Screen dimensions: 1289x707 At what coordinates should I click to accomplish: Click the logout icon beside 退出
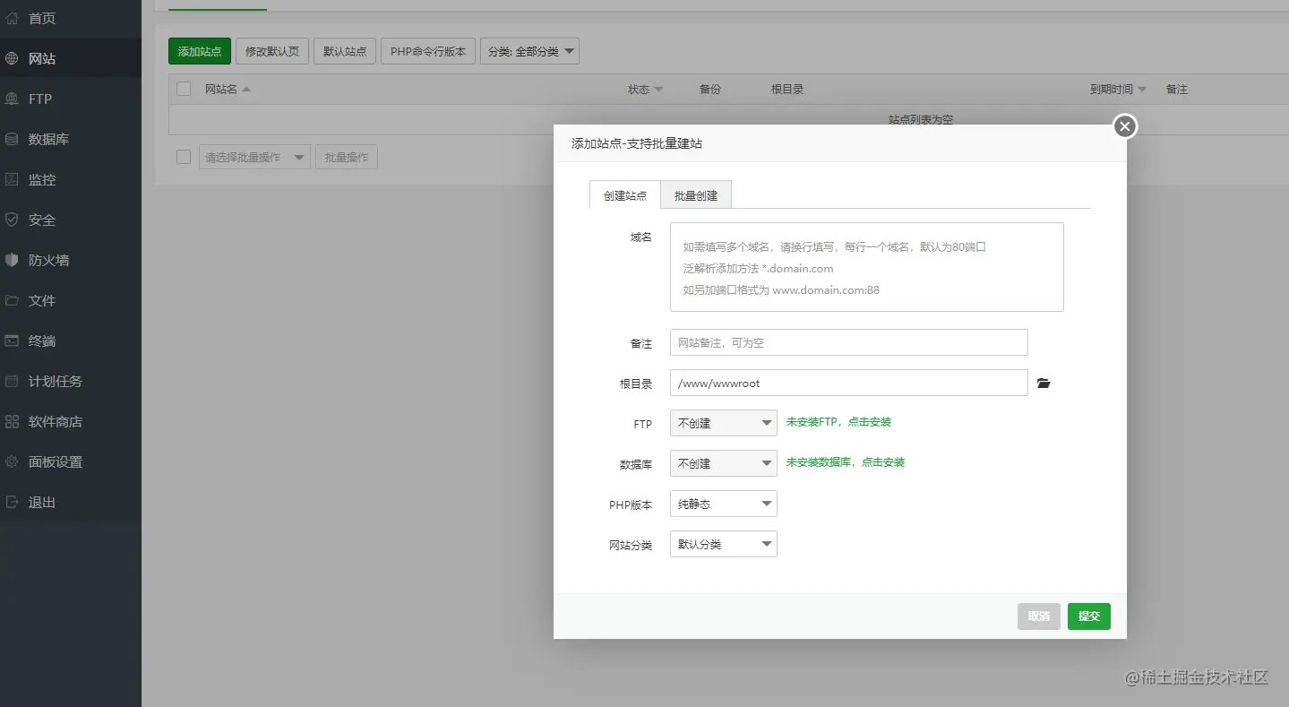pyautogui.click(x=12, y=502)
